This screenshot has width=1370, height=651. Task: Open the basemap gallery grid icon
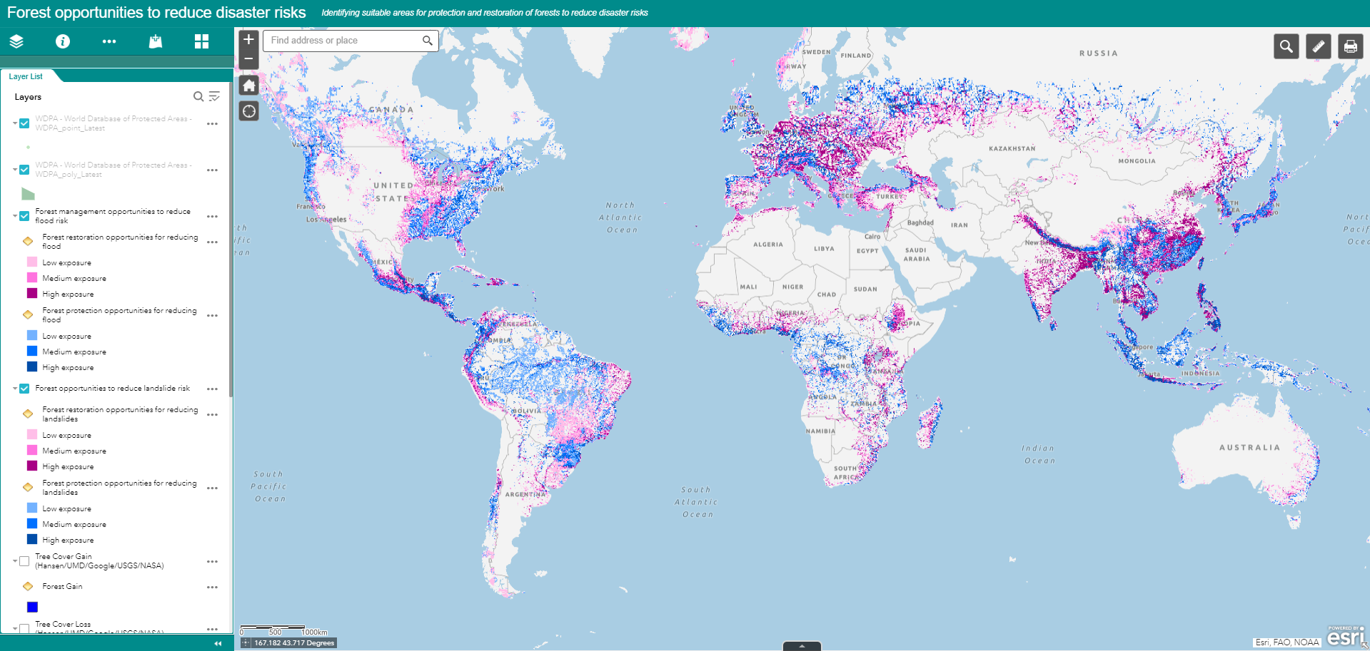(201, 41)
